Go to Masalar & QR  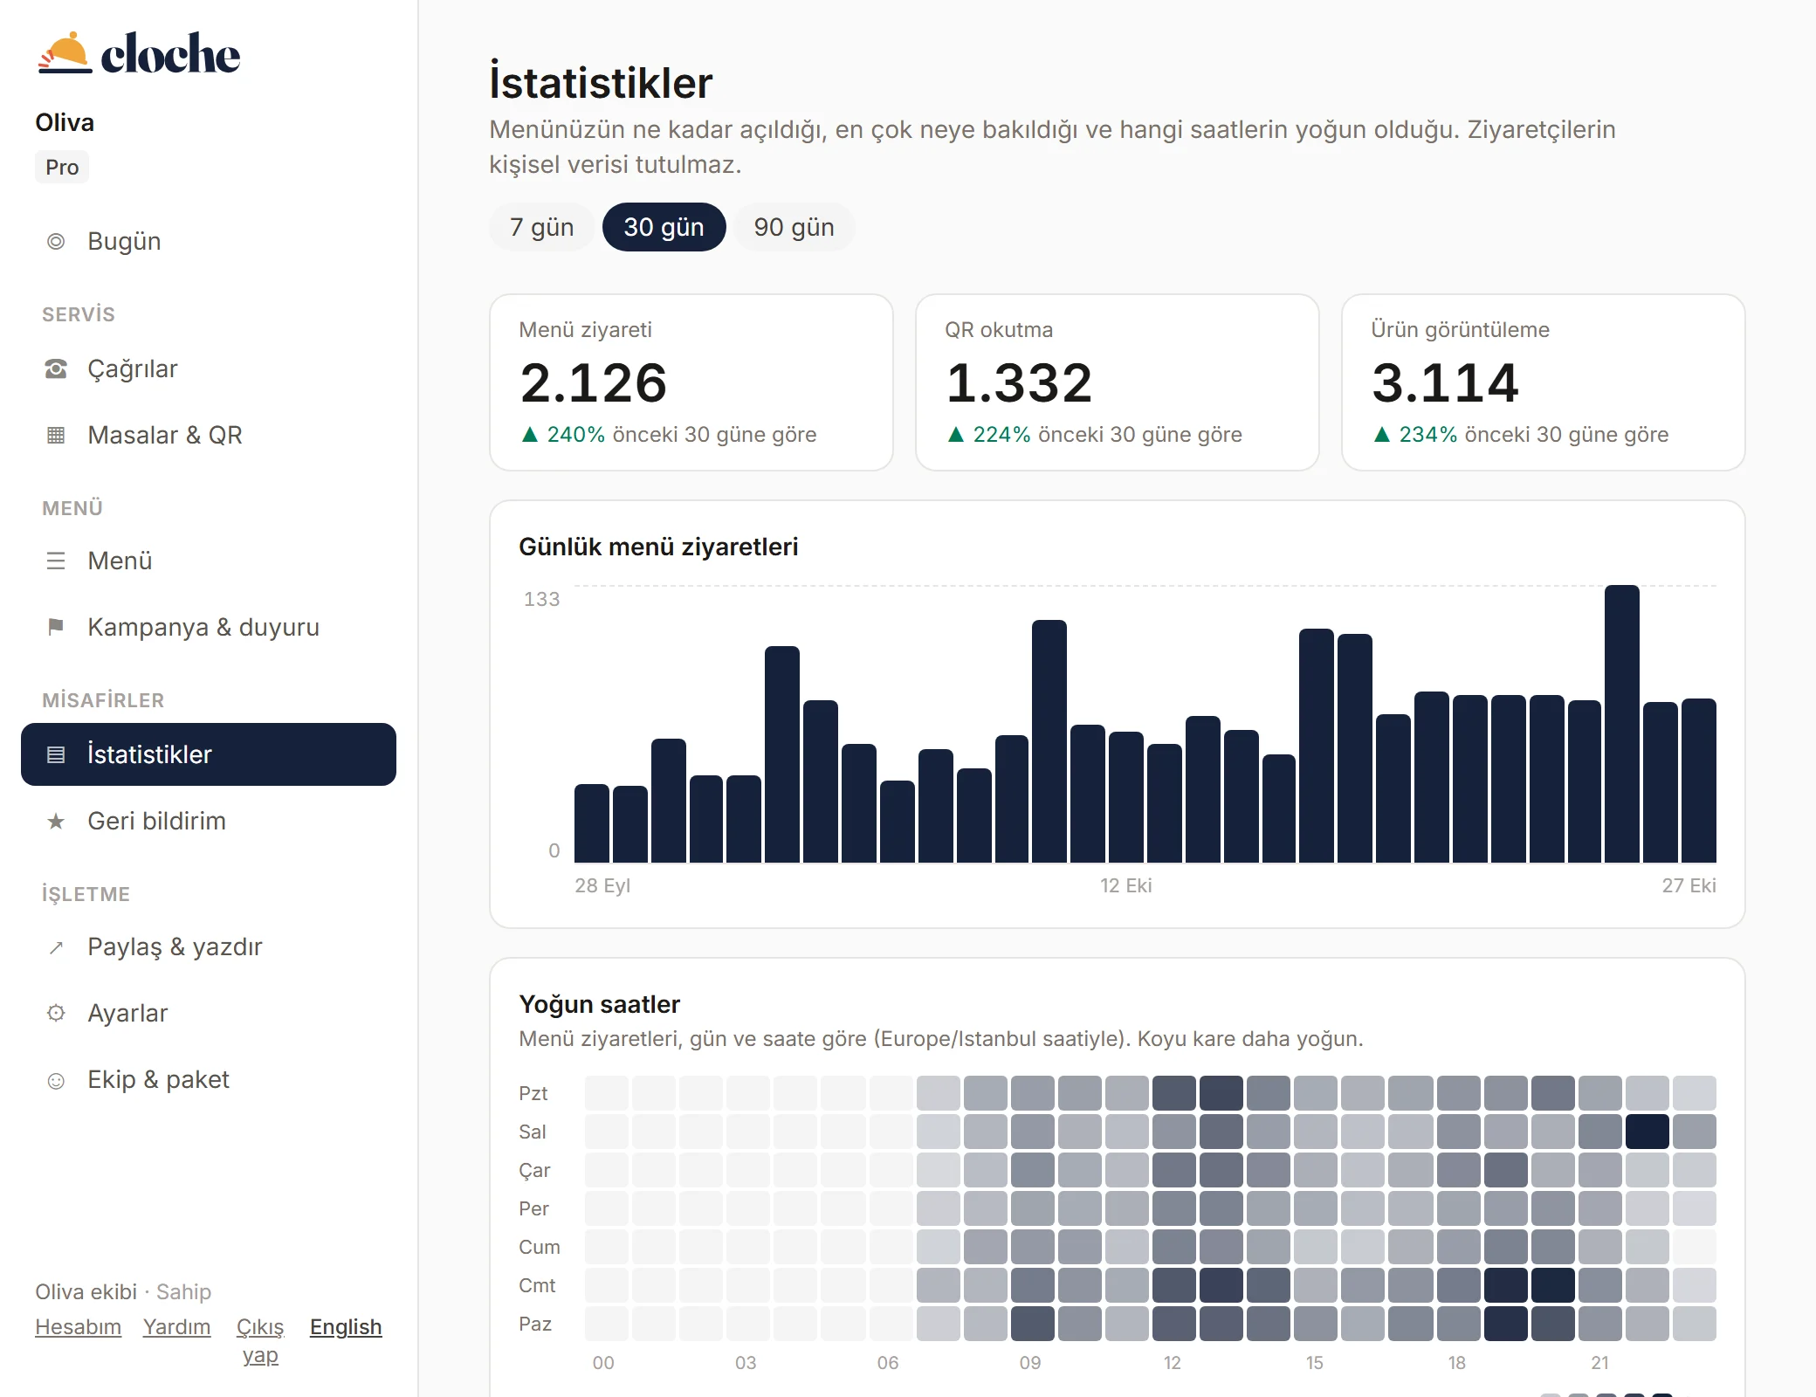click(209, 436)
